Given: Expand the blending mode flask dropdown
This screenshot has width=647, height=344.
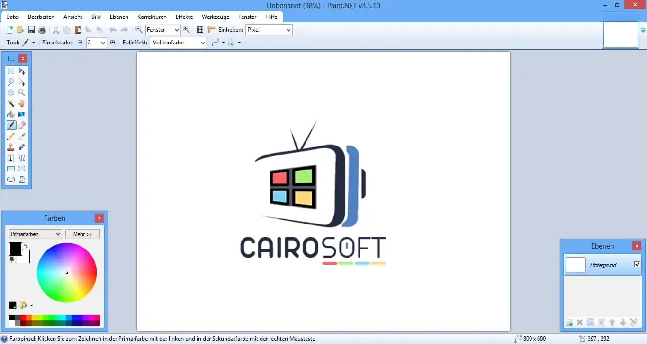Looking at the screenshot, I should click(239, 43).
